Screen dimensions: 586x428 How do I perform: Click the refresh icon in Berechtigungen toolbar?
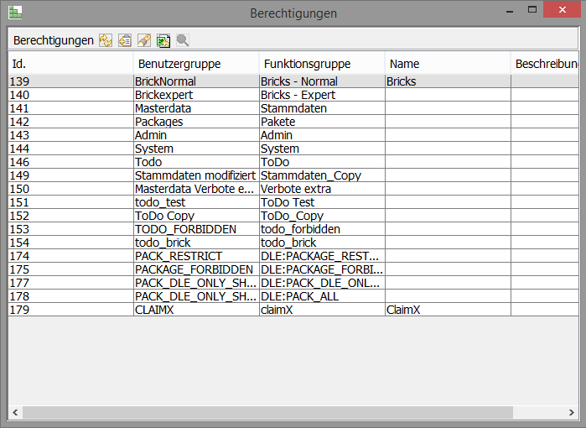tap(105, 40)
